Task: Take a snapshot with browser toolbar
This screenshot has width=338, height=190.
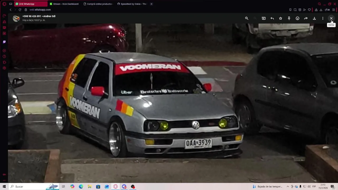Action: coord(295,10)
